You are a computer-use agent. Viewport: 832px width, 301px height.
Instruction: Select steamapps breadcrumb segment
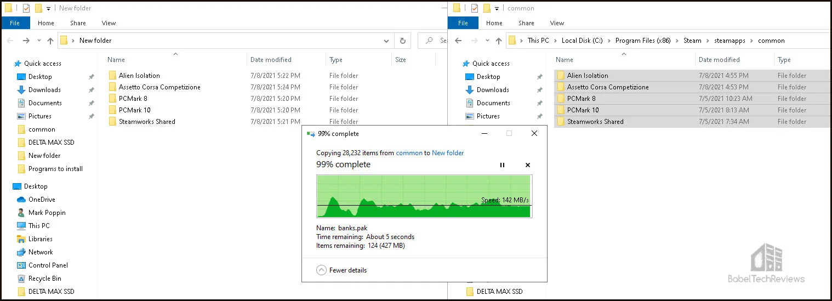[x=731, y=41]
